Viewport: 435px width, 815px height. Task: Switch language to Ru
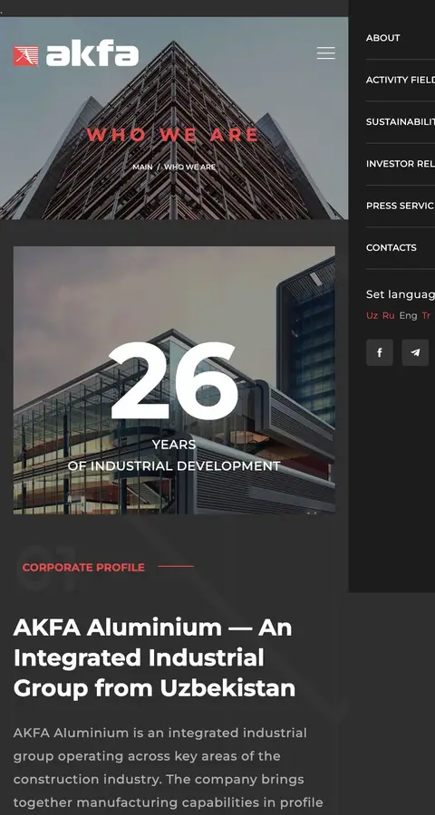pyautogui.click(x=388, y=315)
